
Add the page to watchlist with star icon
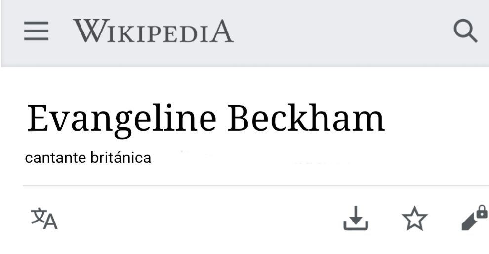pos(414,219)
